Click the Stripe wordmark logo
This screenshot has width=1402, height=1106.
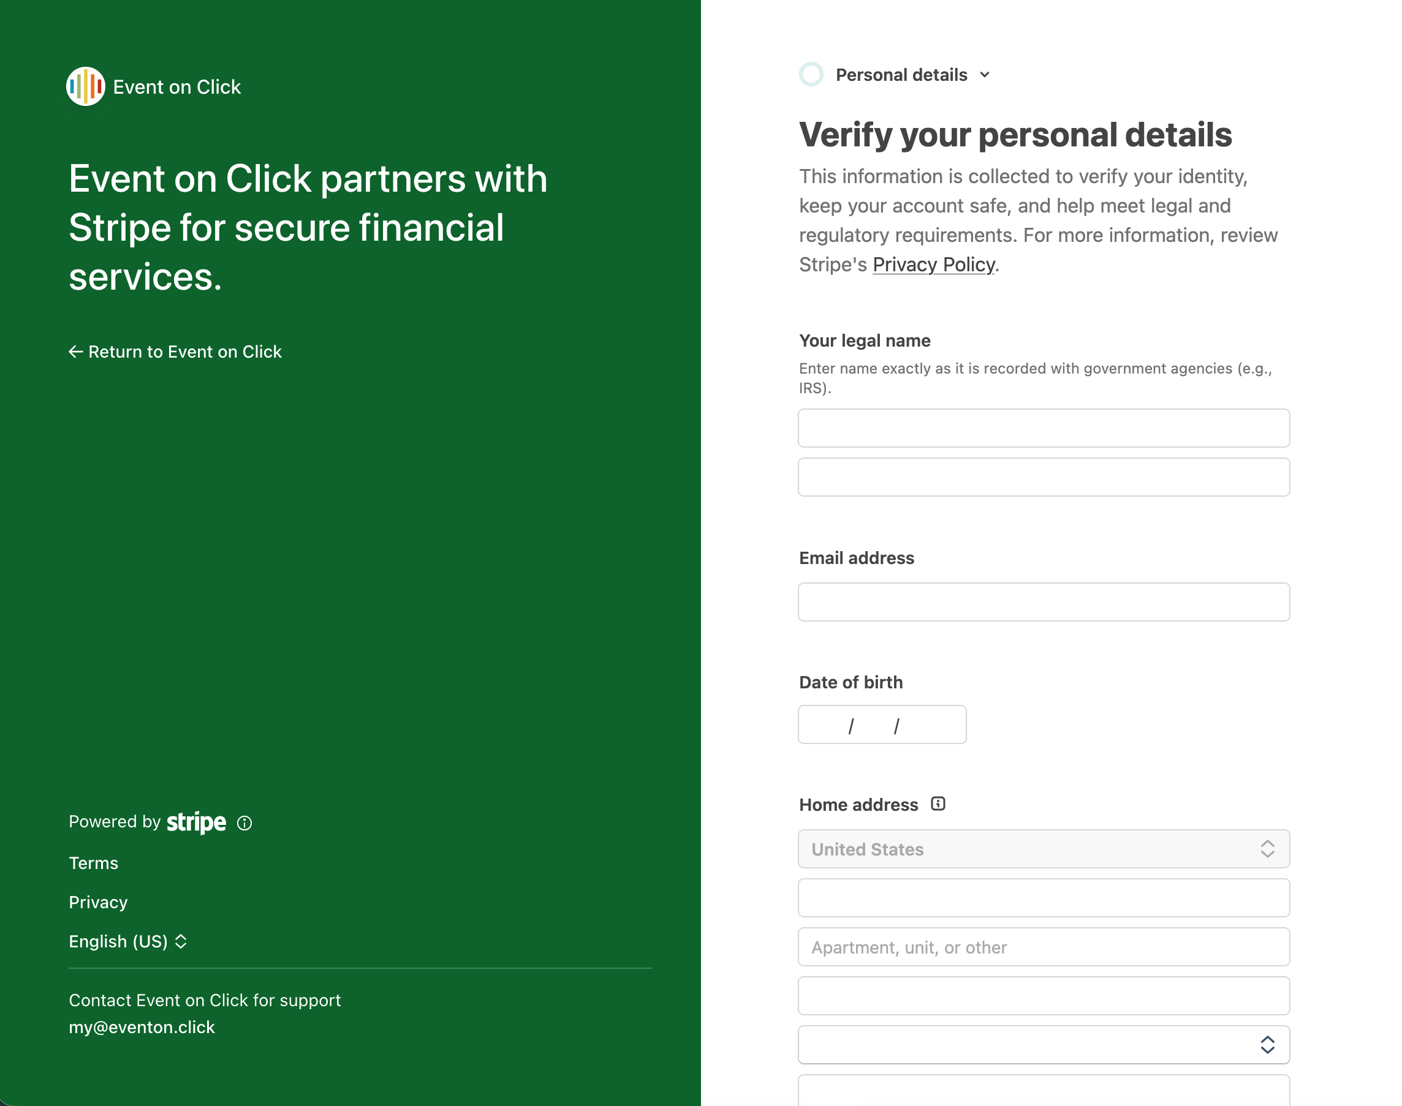196,822
